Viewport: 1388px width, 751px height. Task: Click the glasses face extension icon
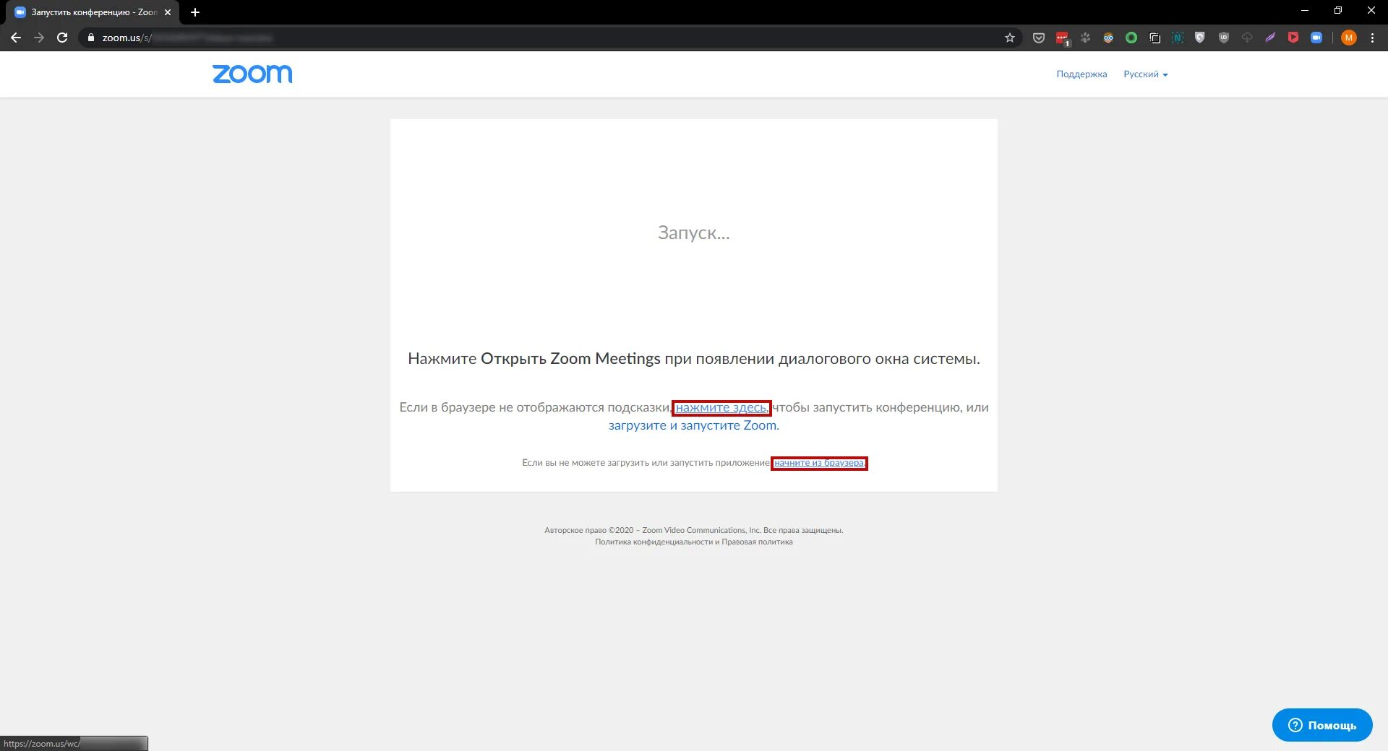1108,38
